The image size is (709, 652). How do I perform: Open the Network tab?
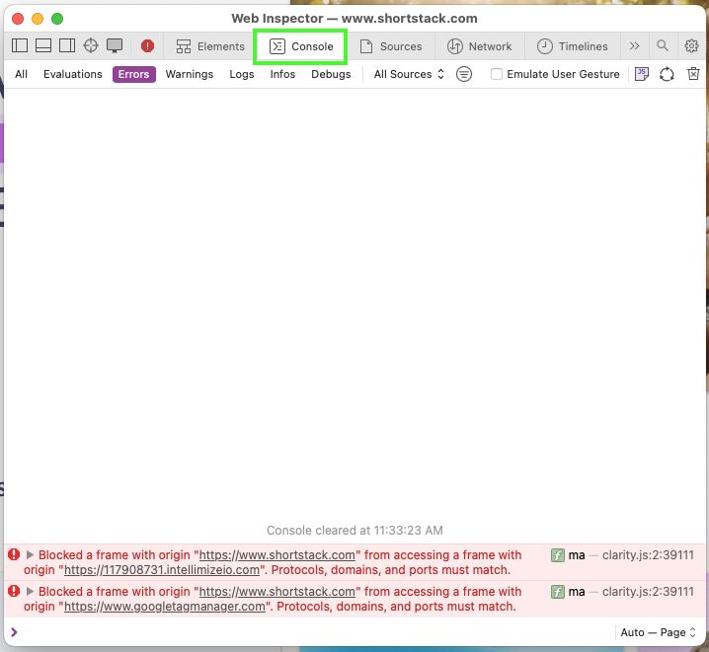[x=479, y=46]
